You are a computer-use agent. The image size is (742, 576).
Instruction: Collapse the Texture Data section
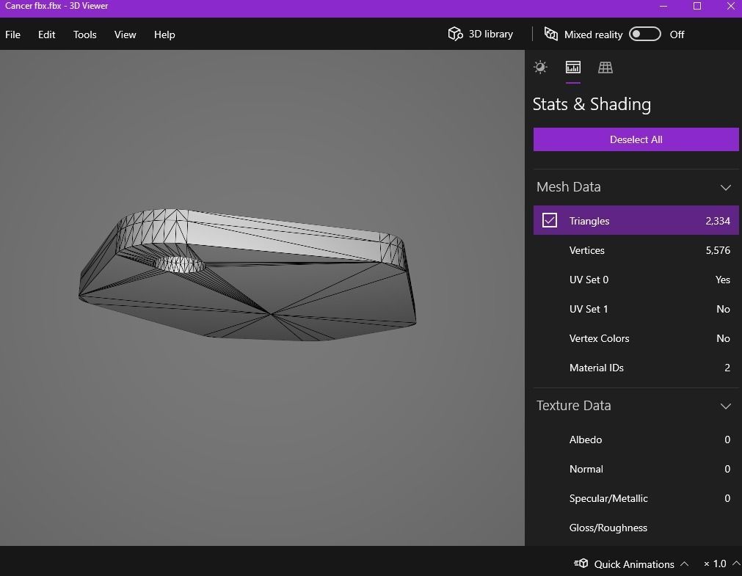[725, 406]
